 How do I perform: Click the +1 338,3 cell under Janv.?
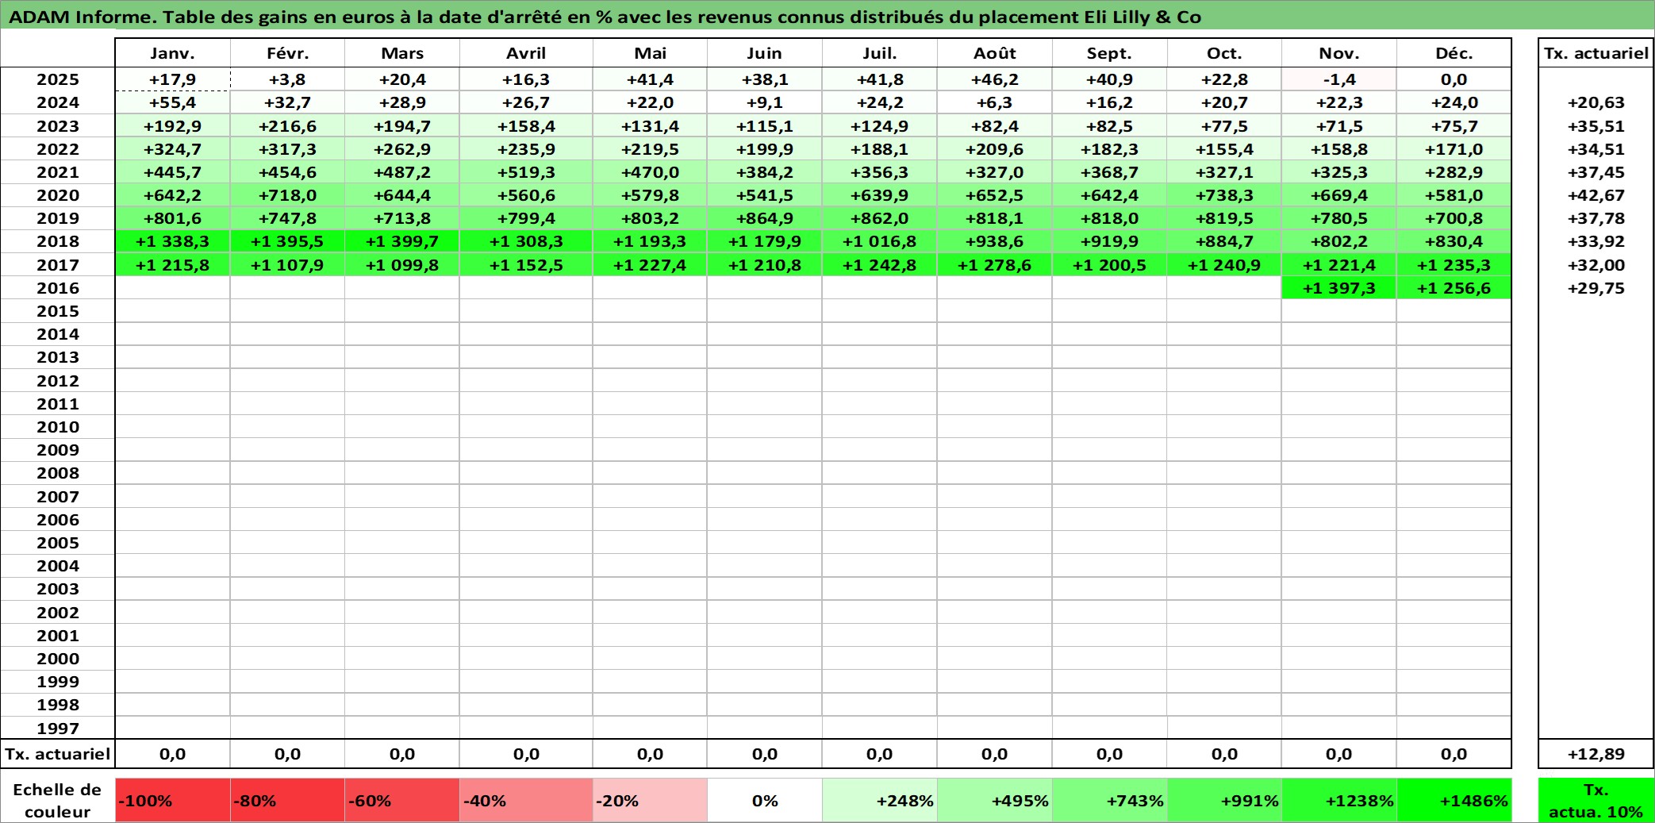point(173,241)
